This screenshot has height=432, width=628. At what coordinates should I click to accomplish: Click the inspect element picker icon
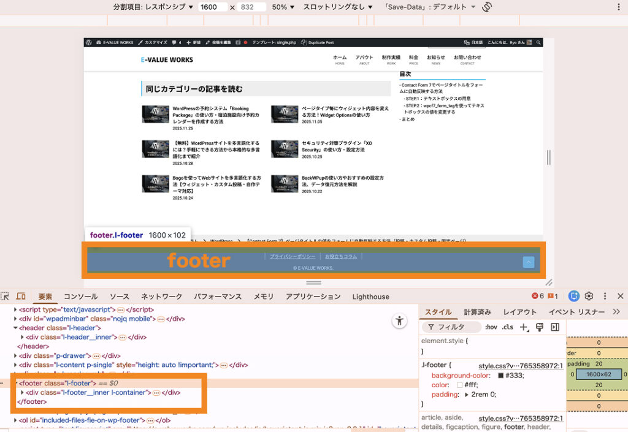click(5, 297)
